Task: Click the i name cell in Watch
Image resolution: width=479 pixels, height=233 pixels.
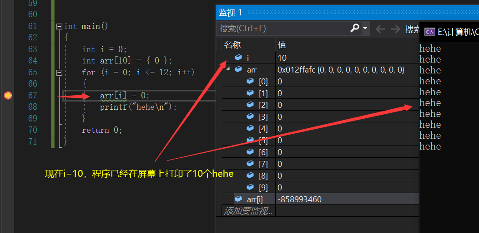Action: pyautogui.click(x=248, y=58)
